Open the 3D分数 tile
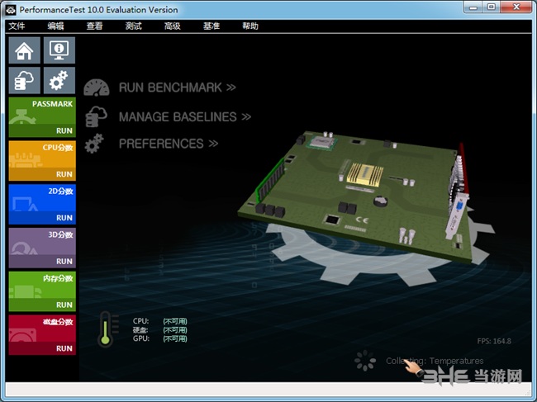537x402 pixels. pyautogui.click(x=42, y=242)
